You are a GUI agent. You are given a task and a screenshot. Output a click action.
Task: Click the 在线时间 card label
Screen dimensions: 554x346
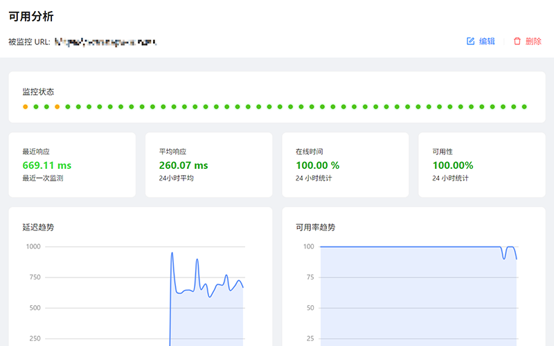[x=309, y=152]
